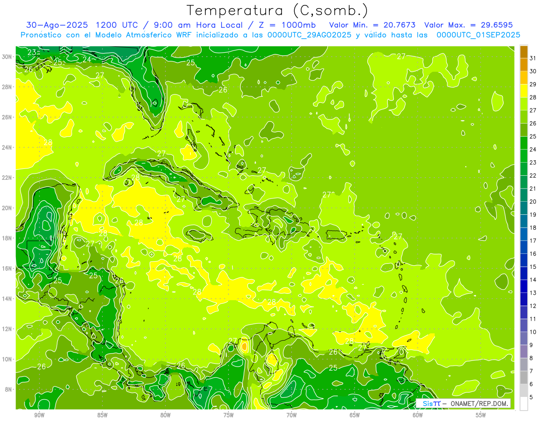Click the SisPI - ONAMET/REP.DOM. logo box
The image size is (545, 421).
[463, 403]
